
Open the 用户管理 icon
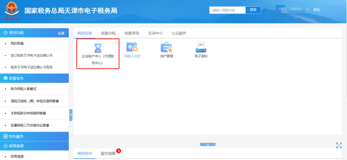[x=166, y=48]
